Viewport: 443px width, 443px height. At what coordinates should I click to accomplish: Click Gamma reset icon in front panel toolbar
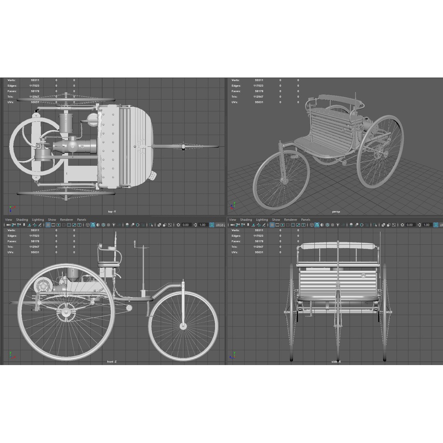coord(195,225)
